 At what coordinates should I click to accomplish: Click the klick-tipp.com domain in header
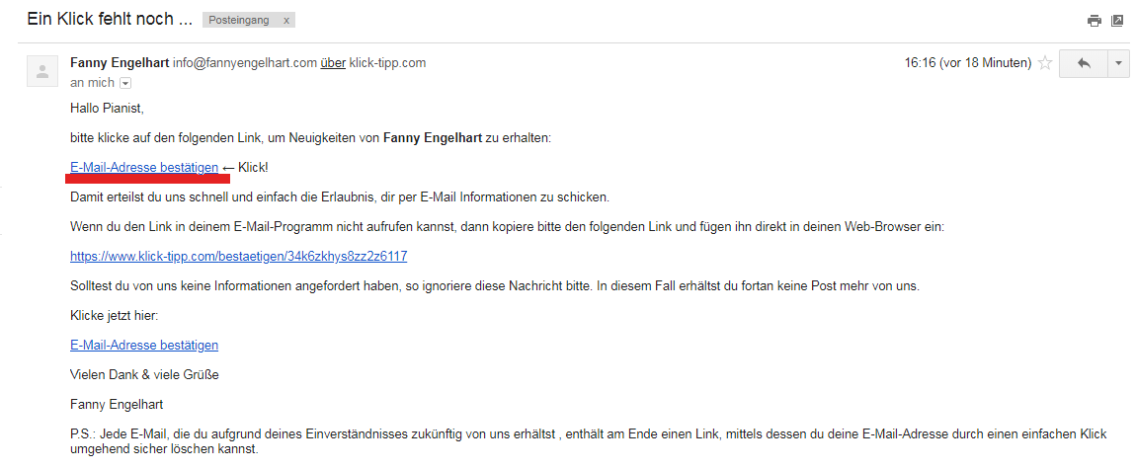click(x=387, y=63)
